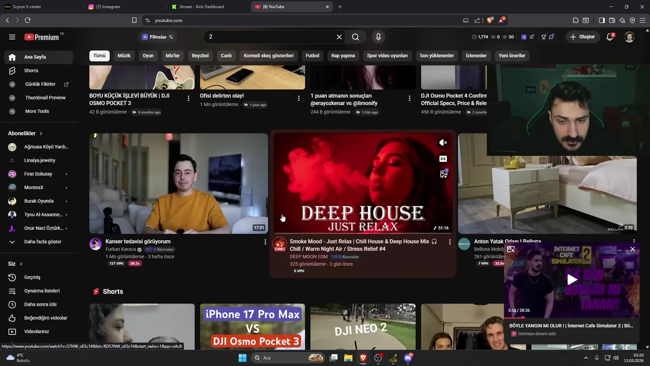This screenshot has width=650, height=366.
Task: Start voice search with microphone
Action: click(378, 37)
